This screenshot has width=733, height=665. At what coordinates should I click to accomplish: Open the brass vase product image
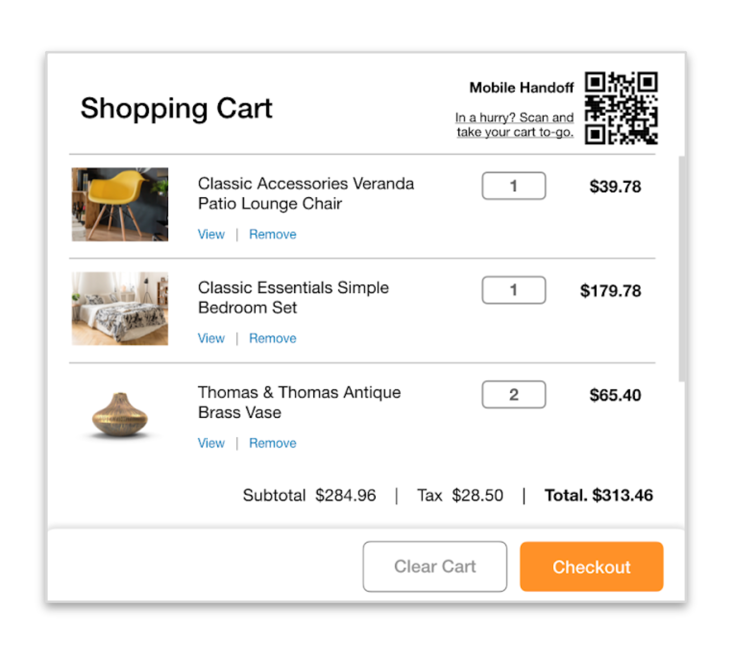pyautogui.click(x=120, y=414)
